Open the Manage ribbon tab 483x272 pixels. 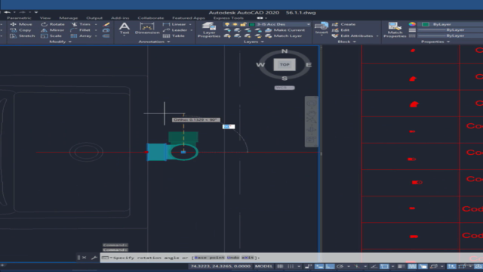69,18
